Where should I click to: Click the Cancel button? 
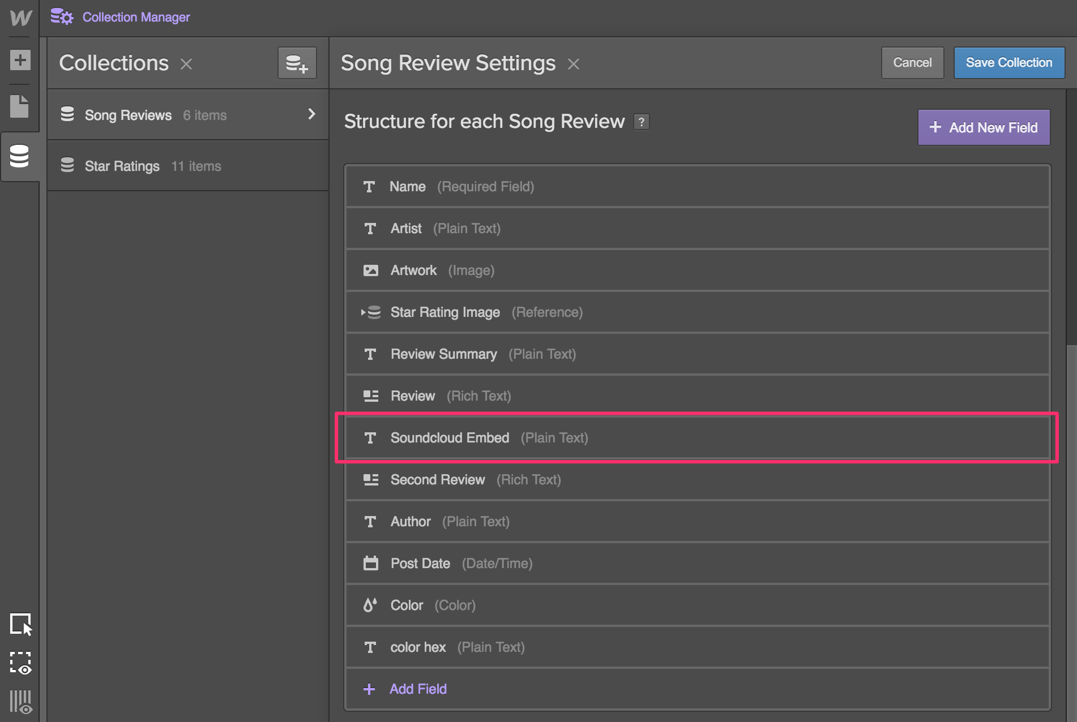click(x=912, y=63)
